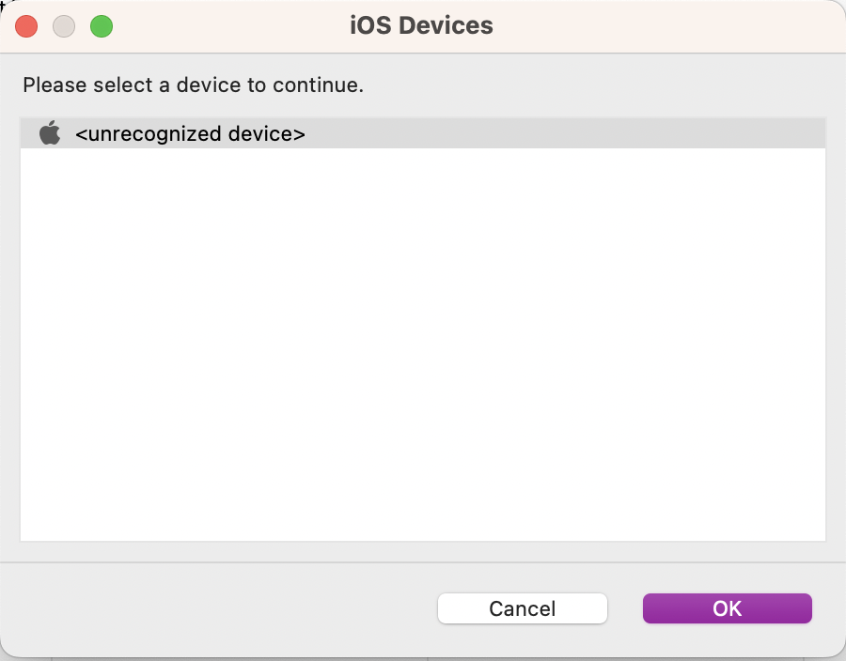The image size is (846, 661).
Task: Select the <unrecognized device> entry
Action: (190, 134)
